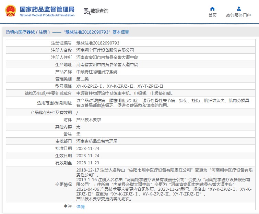Select the 注册人住所 label
This screenshot has height=214, width=259.
[x=61, y=58]
